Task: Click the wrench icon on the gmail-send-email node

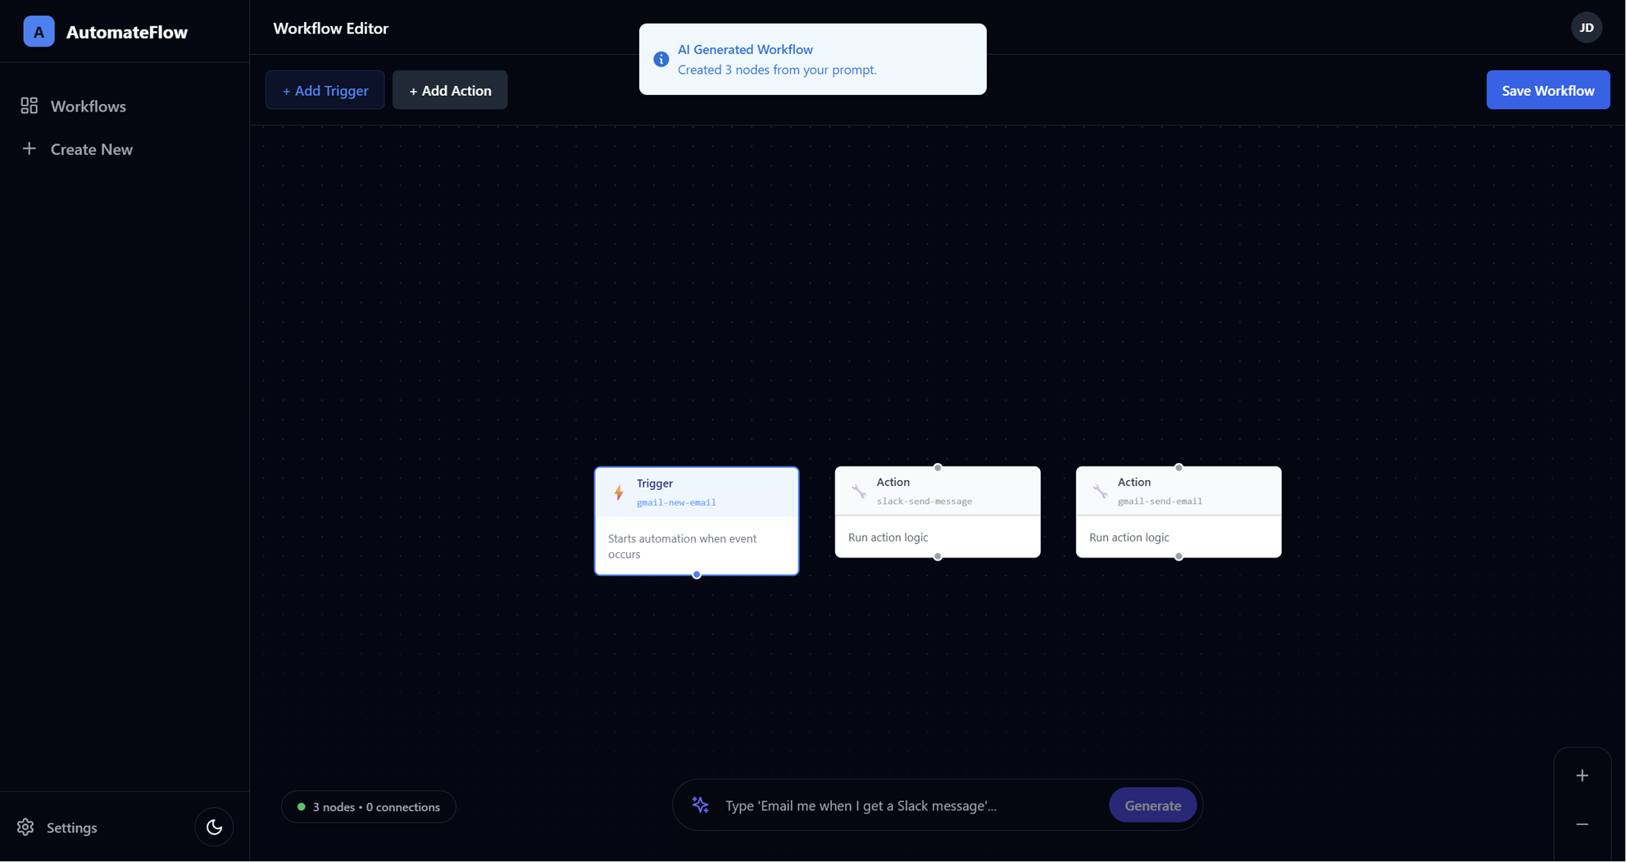Action: 1100,491
